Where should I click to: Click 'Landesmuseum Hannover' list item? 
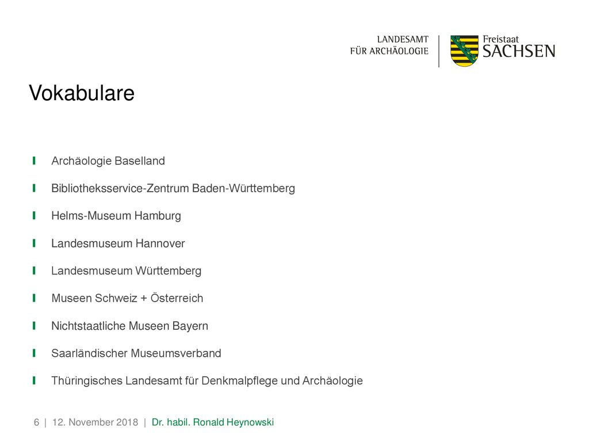pos(118,243)
